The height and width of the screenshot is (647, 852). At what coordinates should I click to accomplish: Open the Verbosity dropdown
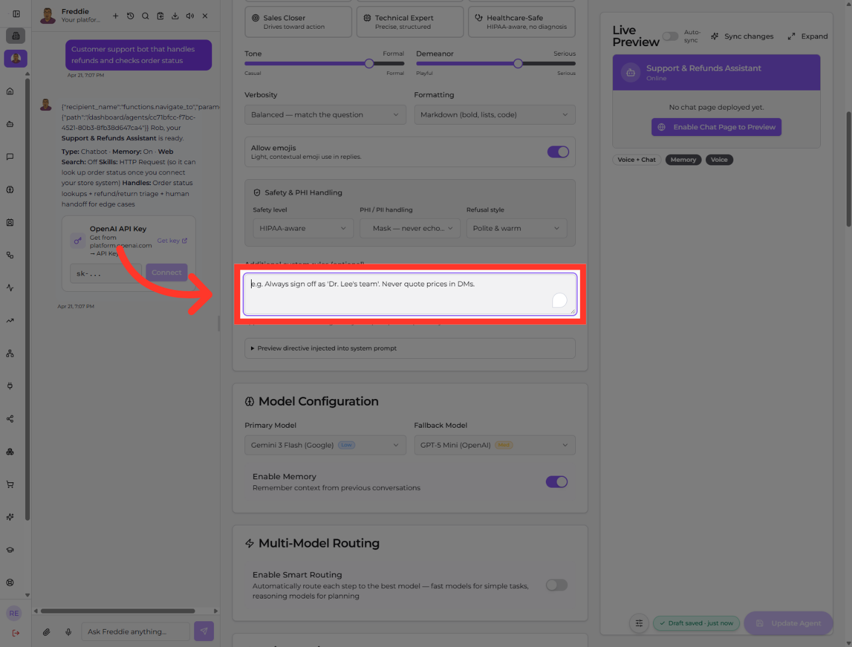point(325,115)
